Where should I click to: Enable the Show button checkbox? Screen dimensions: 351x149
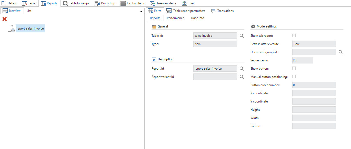(x=294, y=68)
